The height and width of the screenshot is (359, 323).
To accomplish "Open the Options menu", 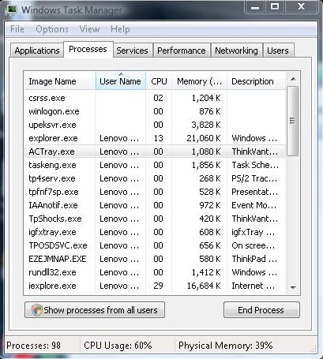I will coord(52,29).
